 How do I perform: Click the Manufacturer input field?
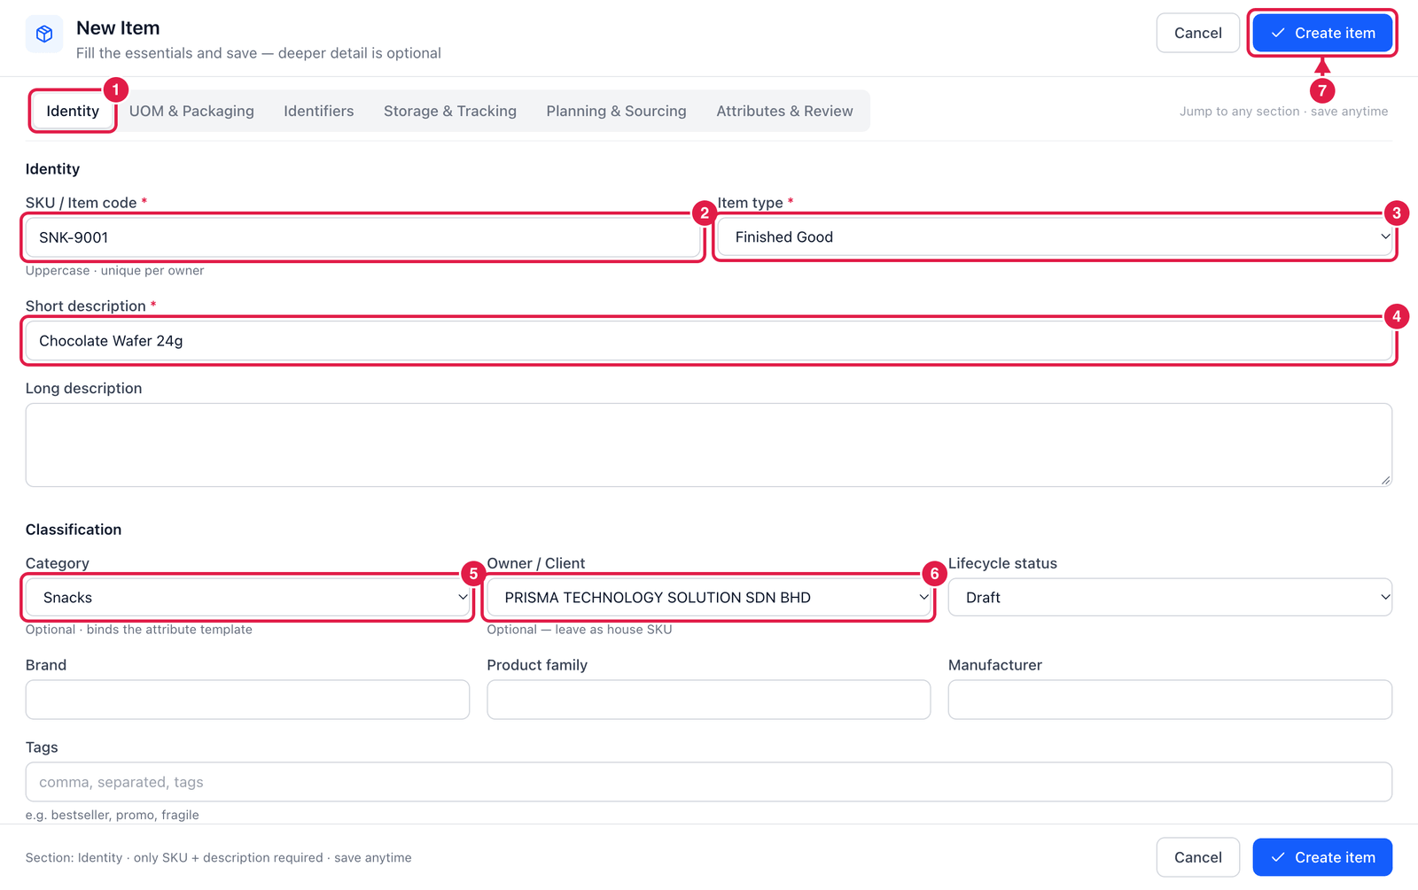[1170, 700]
